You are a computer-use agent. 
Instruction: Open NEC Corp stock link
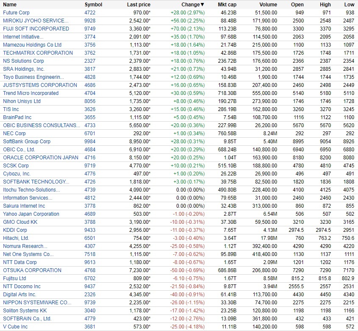pos(14,134)
